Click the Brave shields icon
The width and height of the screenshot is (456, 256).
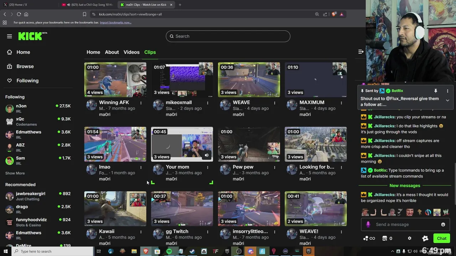tap(333, 14)
